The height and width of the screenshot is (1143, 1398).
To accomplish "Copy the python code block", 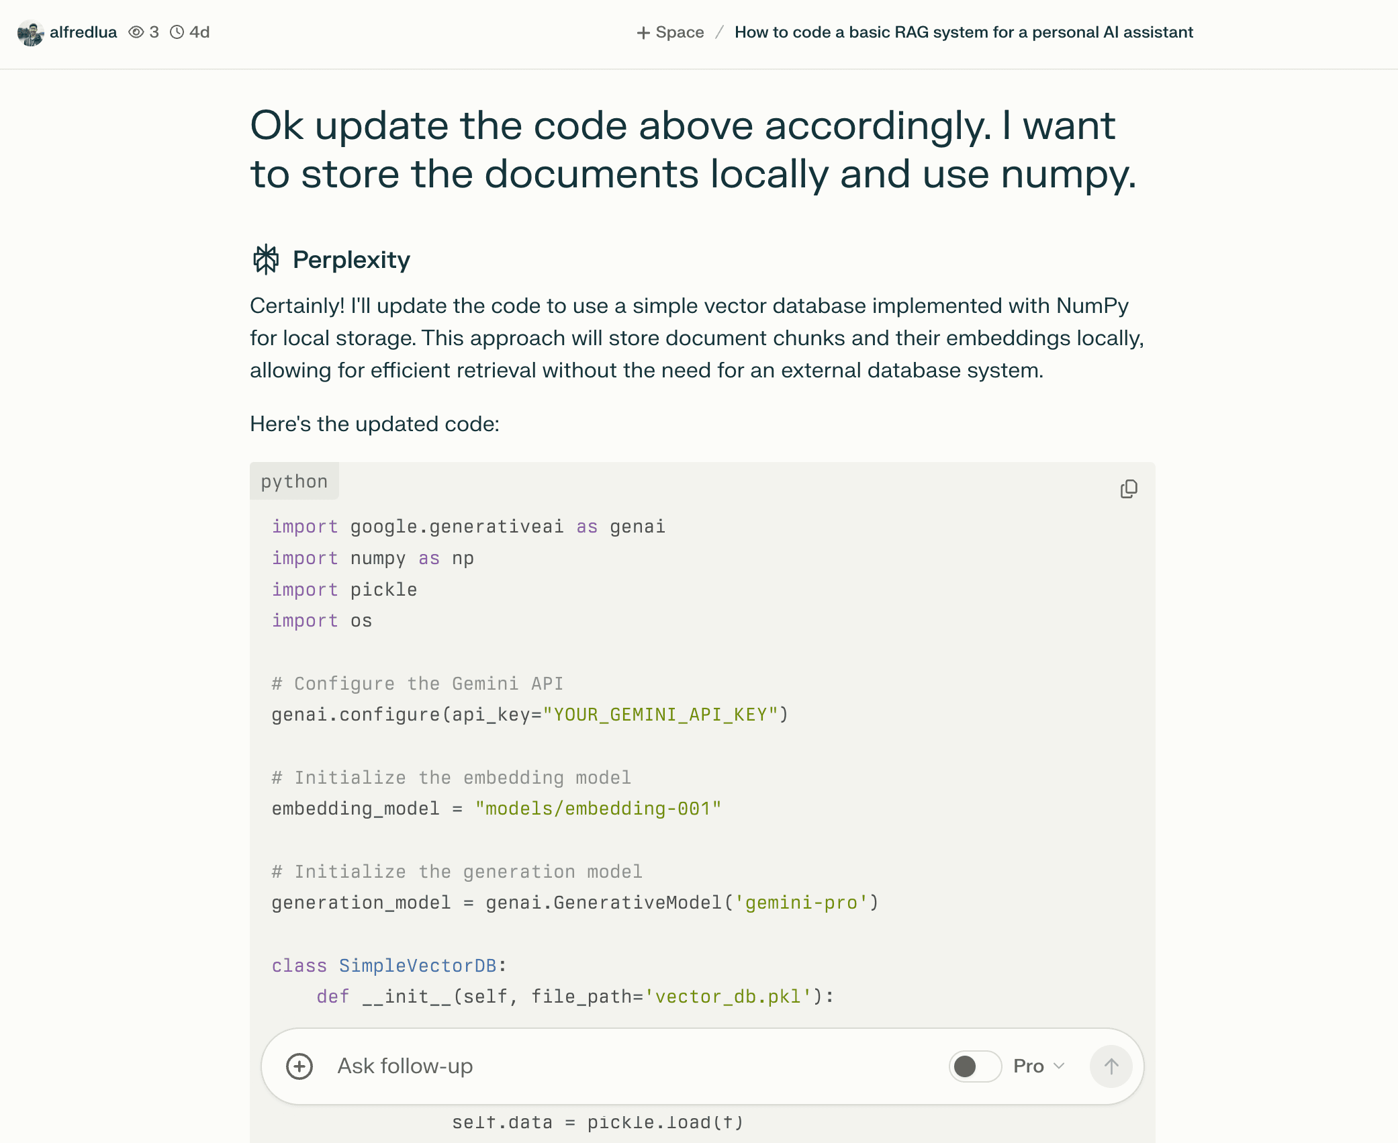I will pos(1129,489).
